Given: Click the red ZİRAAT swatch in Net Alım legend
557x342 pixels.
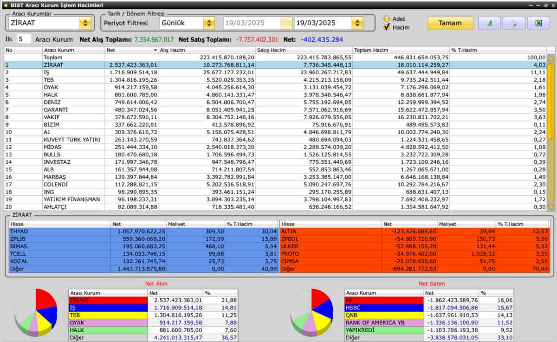Looking at the screenshot, I should point(108,300).
